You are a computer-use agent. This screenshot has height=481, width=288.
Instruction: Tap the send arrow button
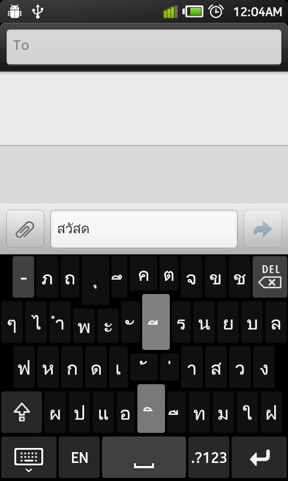(263, 229)
